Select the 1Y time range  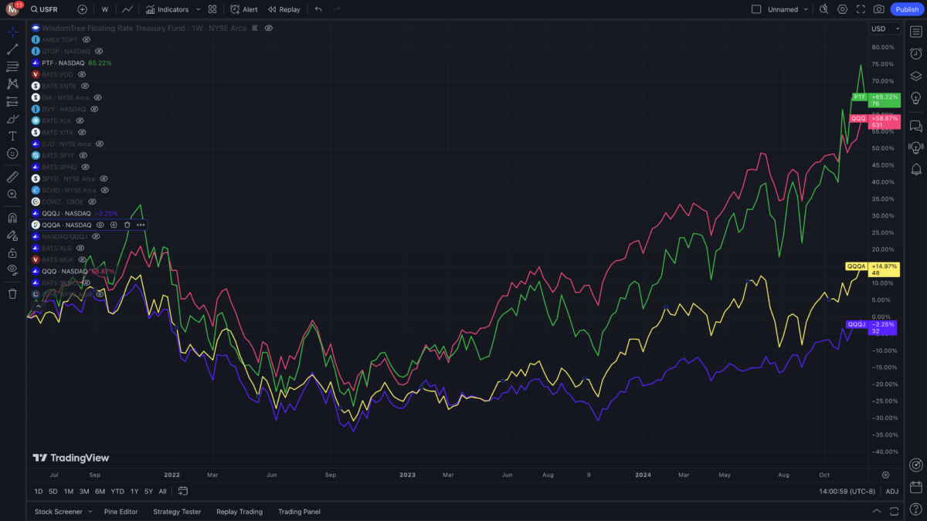click(x=134, y=492)
